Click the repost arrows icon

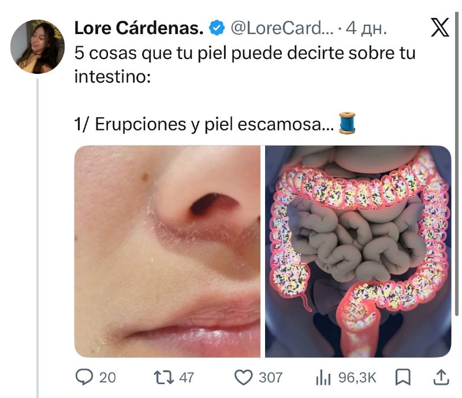(163, 377)
